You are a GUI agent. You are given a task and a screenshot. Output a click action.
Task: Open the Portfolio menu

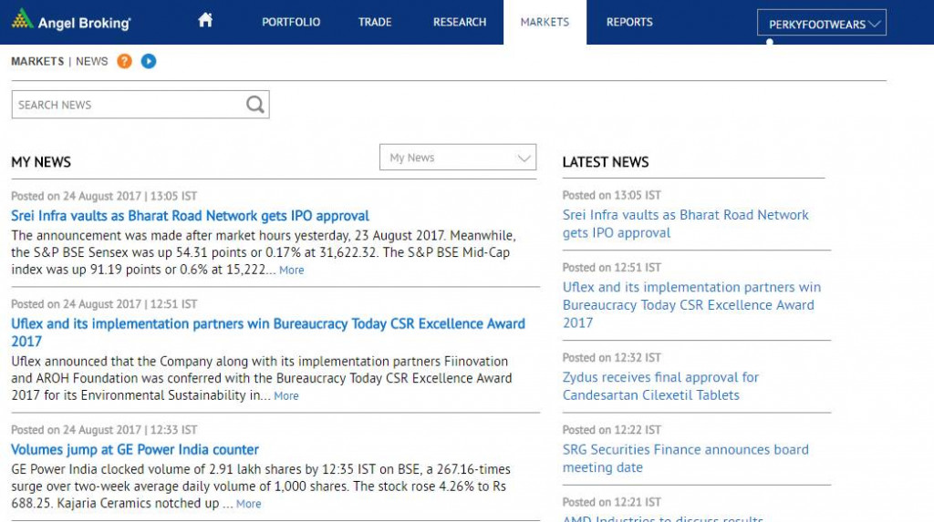(x=291, y=22)
